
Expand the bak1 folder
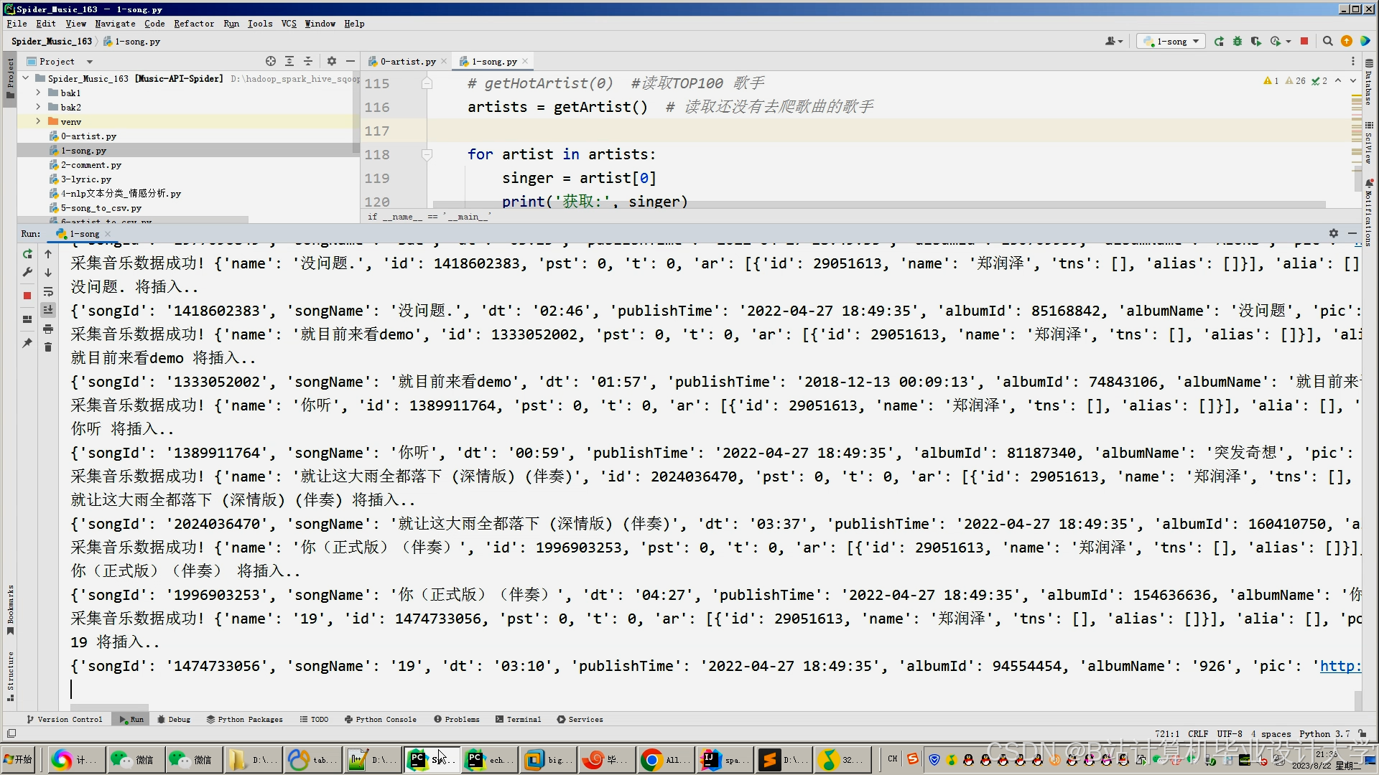coord(38,93)
